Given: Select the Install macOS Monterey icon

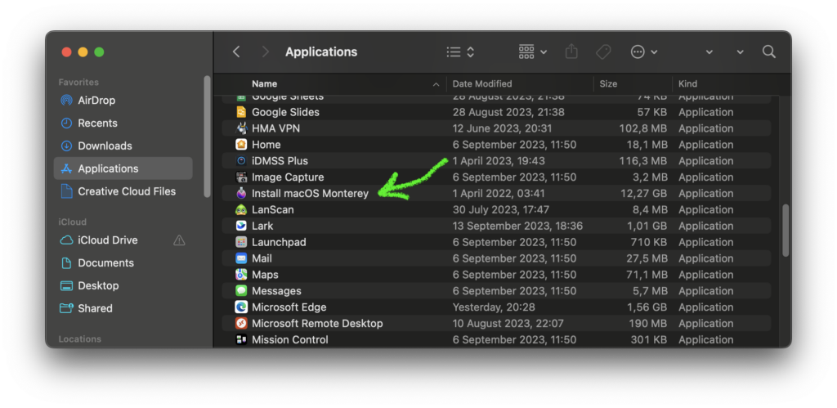Looking at the screenshot, I should (241, 193).
